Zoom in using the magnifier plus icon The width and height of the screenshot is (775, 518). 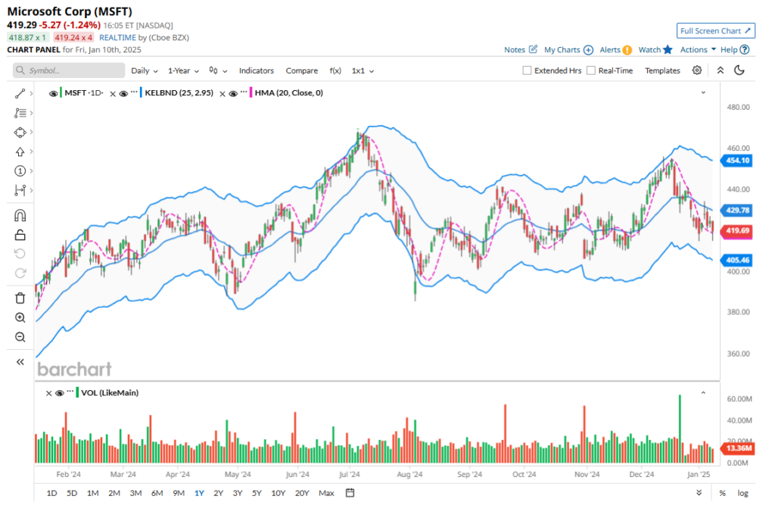(x=20, y=318)
